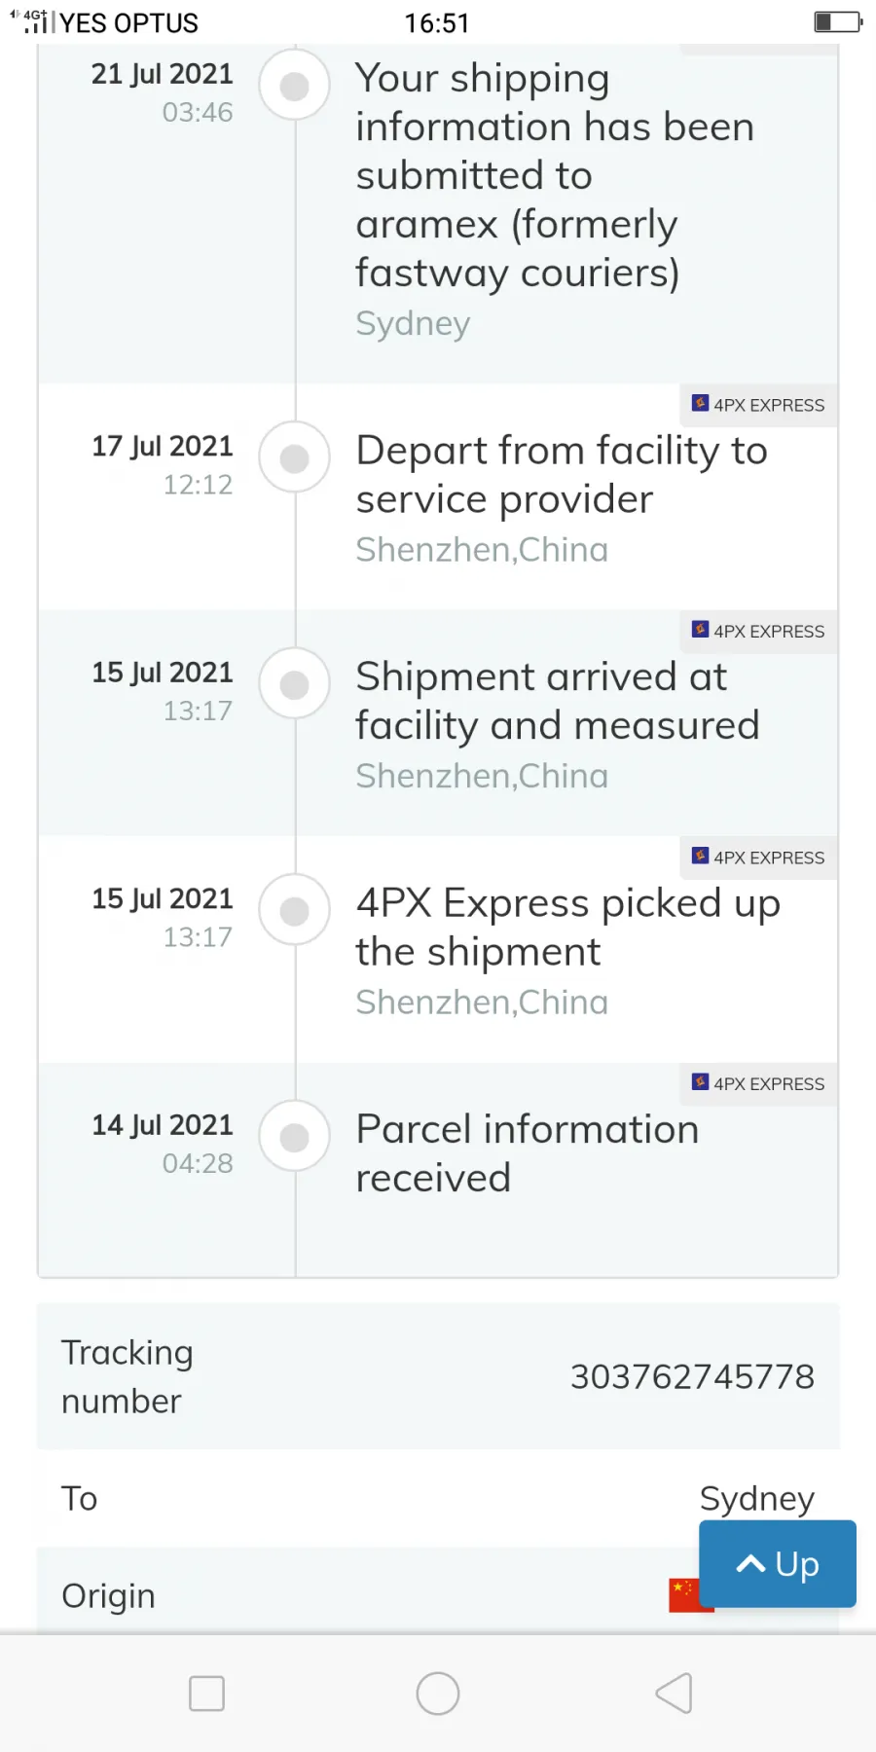
Task: Select timeline marker for 14 Jul 2021
Action: pyautogui.click(x=295, y=1136)
